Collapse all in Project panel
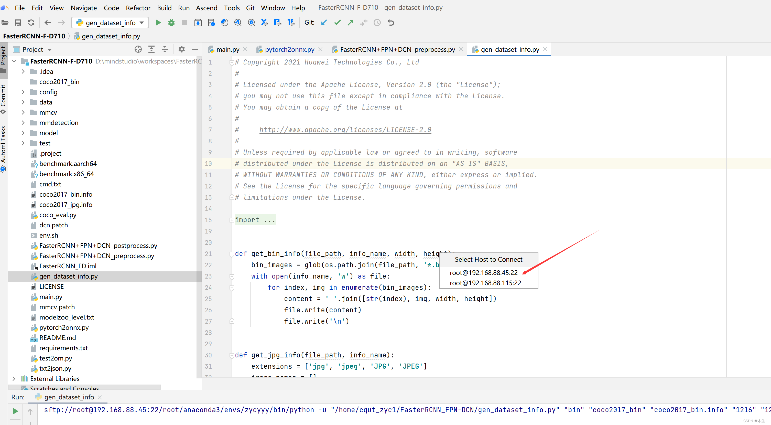Image resolution: width=771 pixels, height=425 pixels. pyautogui.click(x=165, y=49)
